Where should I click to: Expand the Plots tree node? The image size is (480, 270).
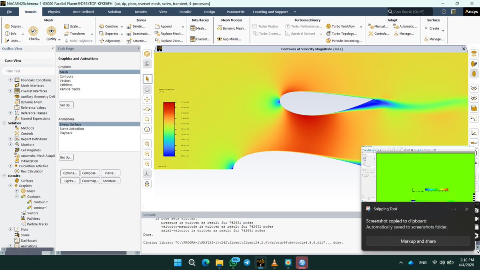coord(11,229)
